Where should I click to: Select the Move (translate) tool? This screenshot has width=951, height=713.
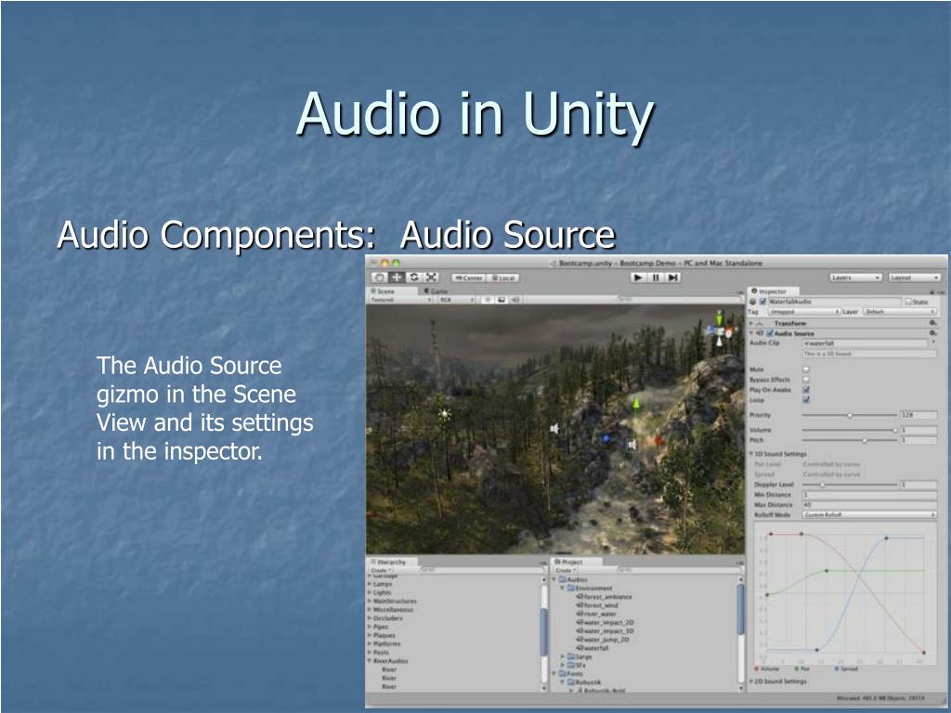click(x=397, y=277)
